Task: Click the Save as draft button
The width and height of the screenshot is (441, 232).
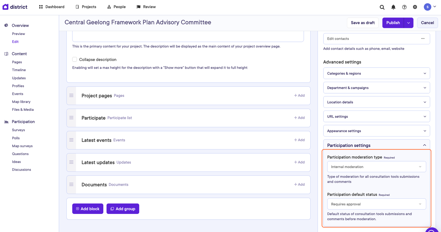Action: coord(363,23)
